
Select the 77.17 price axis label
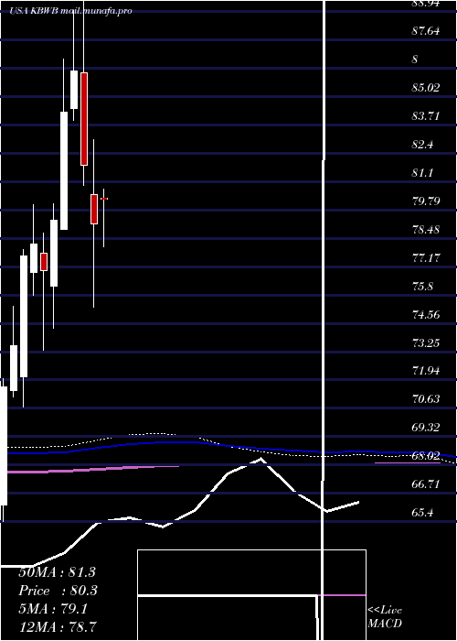426,257
